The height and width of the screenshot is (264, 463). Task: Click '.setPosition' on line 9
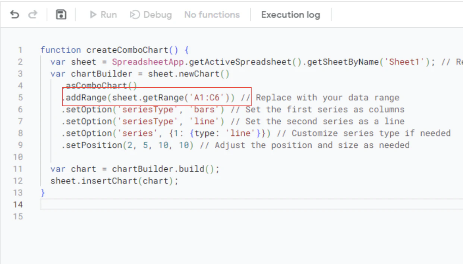point(92,145)
